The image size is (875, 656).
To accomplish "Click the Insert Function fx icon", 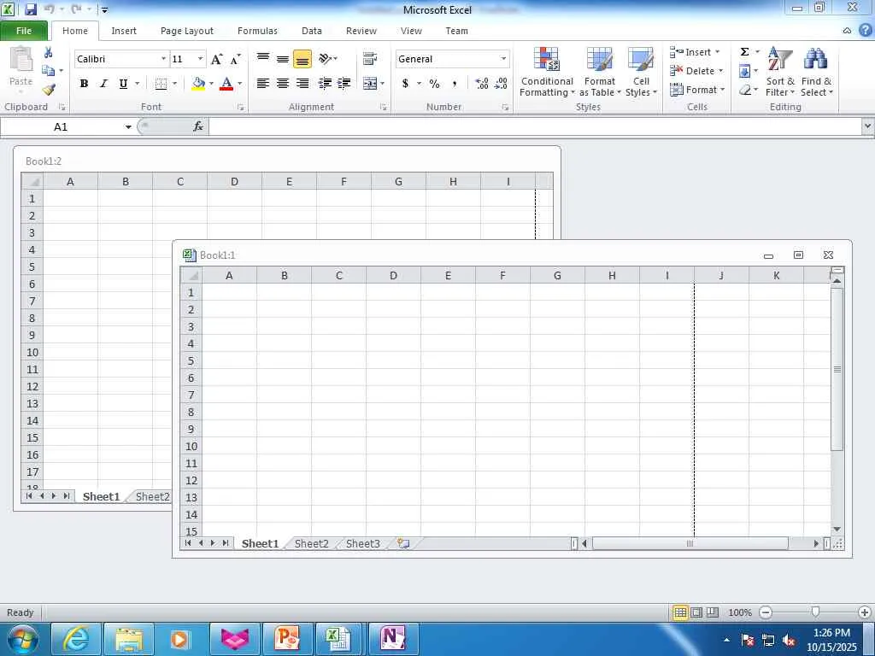I will 198,126.
